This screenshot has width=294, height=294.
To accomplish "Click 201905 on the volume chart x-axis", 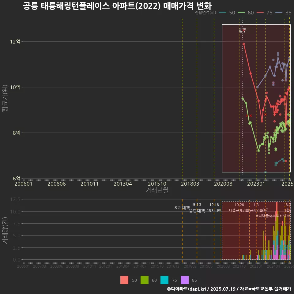I will point(206,266).
